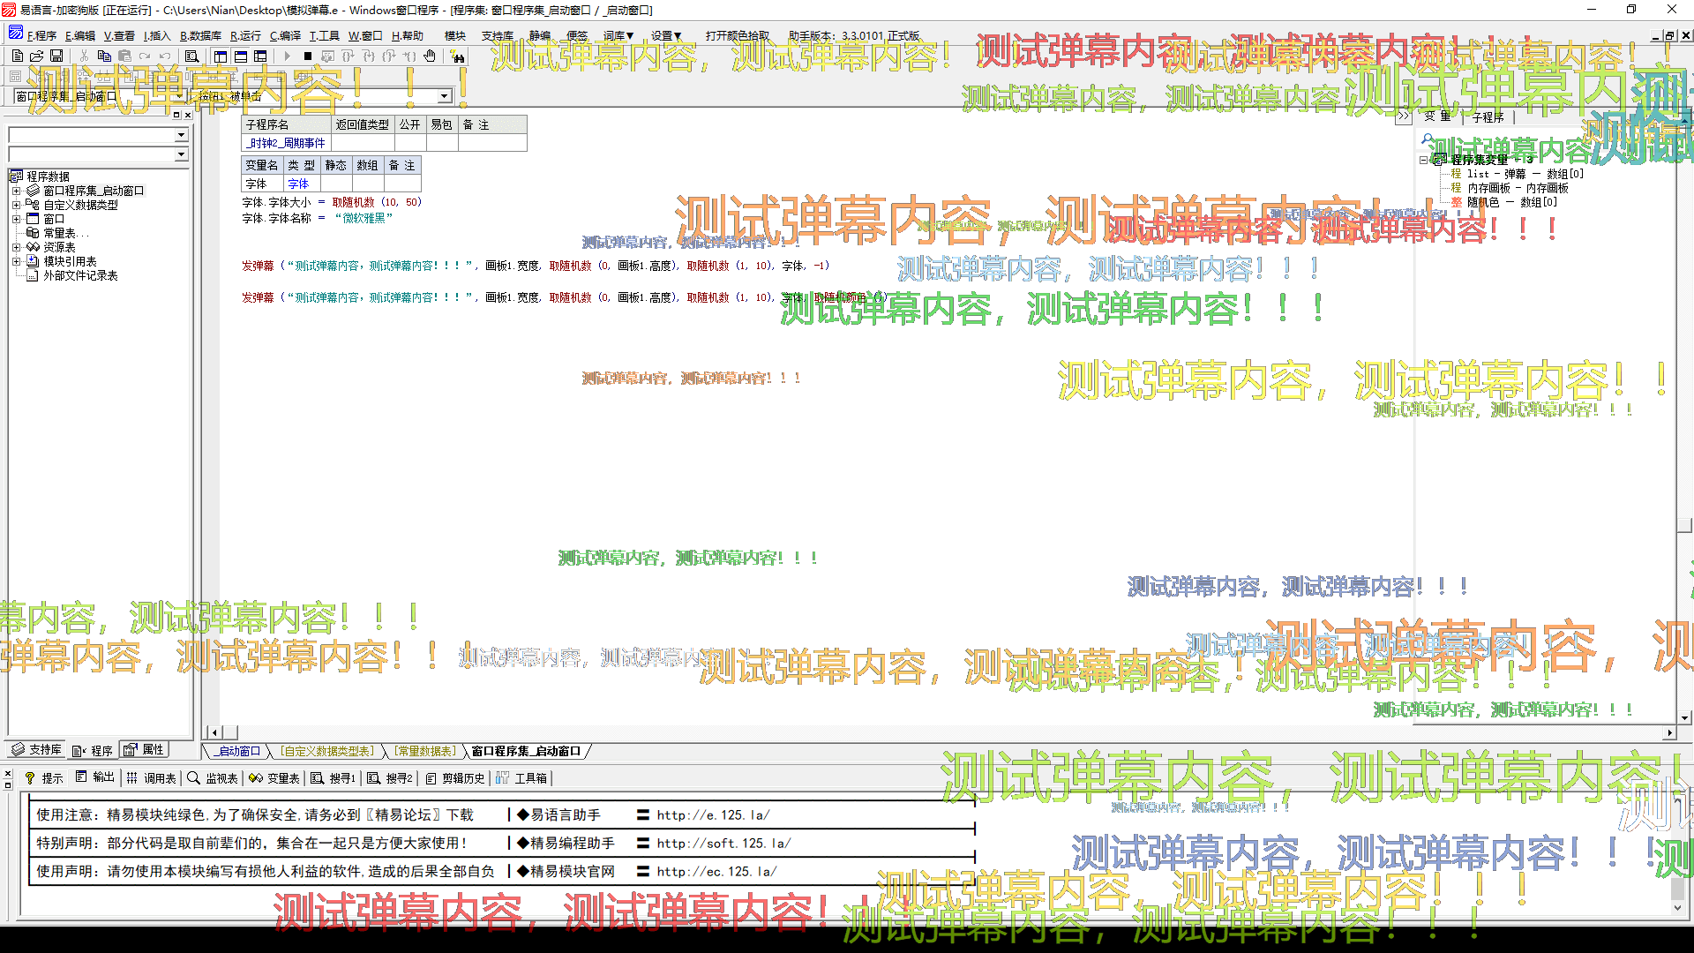This screenshot has height=953, width=1694.
Task: Click the 程序数据 root tree icon
Action: point(16,176)
